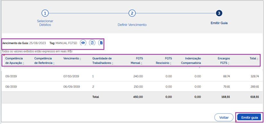Sort by Competência de Apuração arrows
266x124 pixels.
(23, 63)
